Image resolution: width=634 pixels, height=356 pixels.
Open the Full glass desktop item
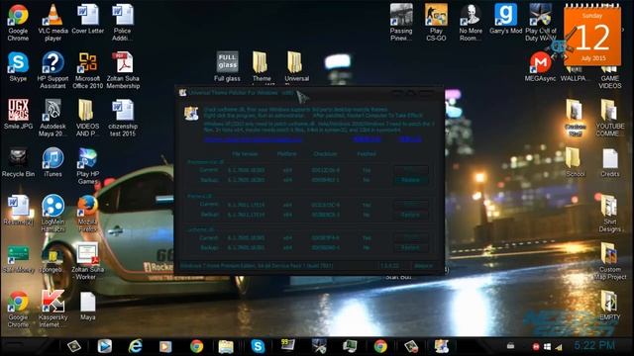227,66
